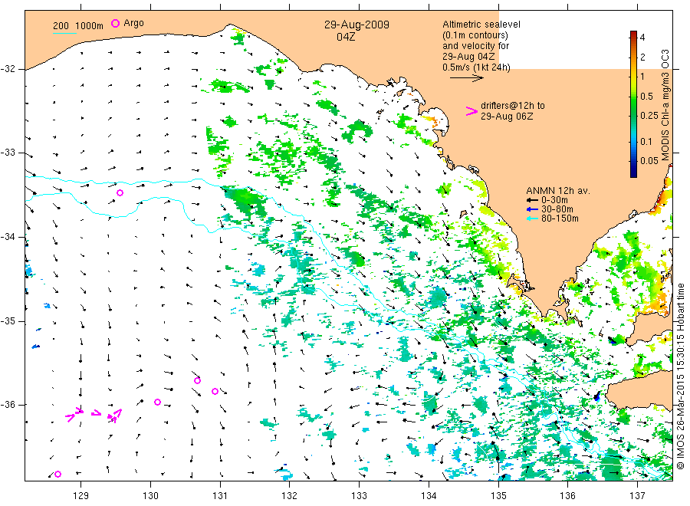Viewport: 690px width, 506px height.
Task: Pick the Argo float marker at the bottom-left map corner
Action: pyautogui.click(x=58, y=474)
